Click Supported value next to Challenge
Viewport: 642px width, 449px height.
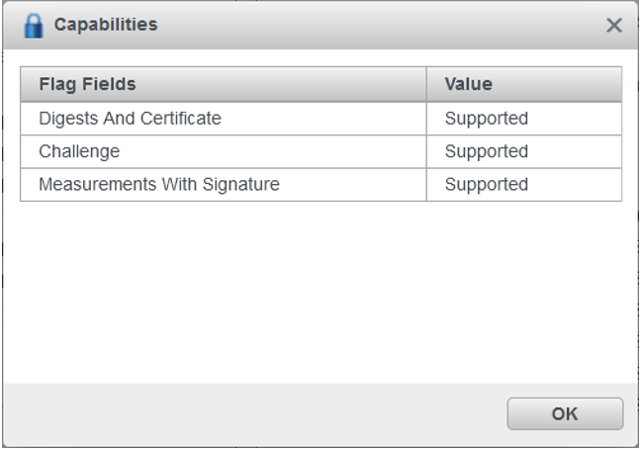(486, 151)
